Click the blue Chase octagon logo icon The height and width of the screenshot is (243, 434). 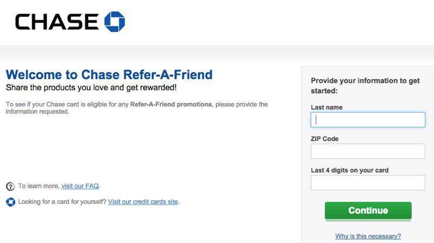[x=114, y=22]
